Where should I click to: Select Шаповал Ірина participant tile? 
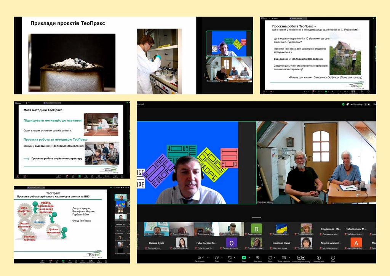pyautogui.click(x=281, y=243)
